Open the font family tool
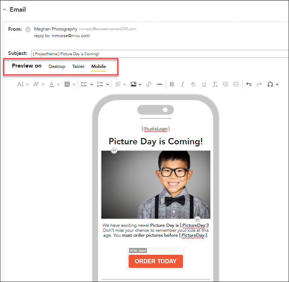Screen dimensions: 289x282 click(x=36, y=84)
